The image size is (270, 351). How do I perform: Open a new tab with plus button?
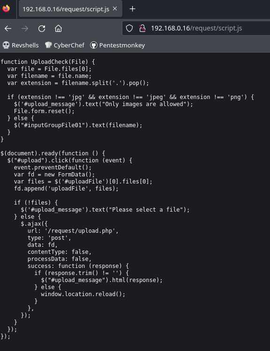(133, 9)
